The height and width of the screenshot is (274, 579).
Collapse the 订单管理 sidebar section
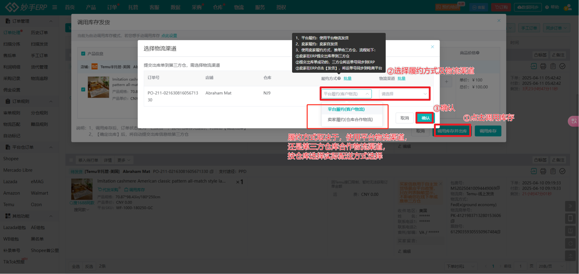(51, 21)
